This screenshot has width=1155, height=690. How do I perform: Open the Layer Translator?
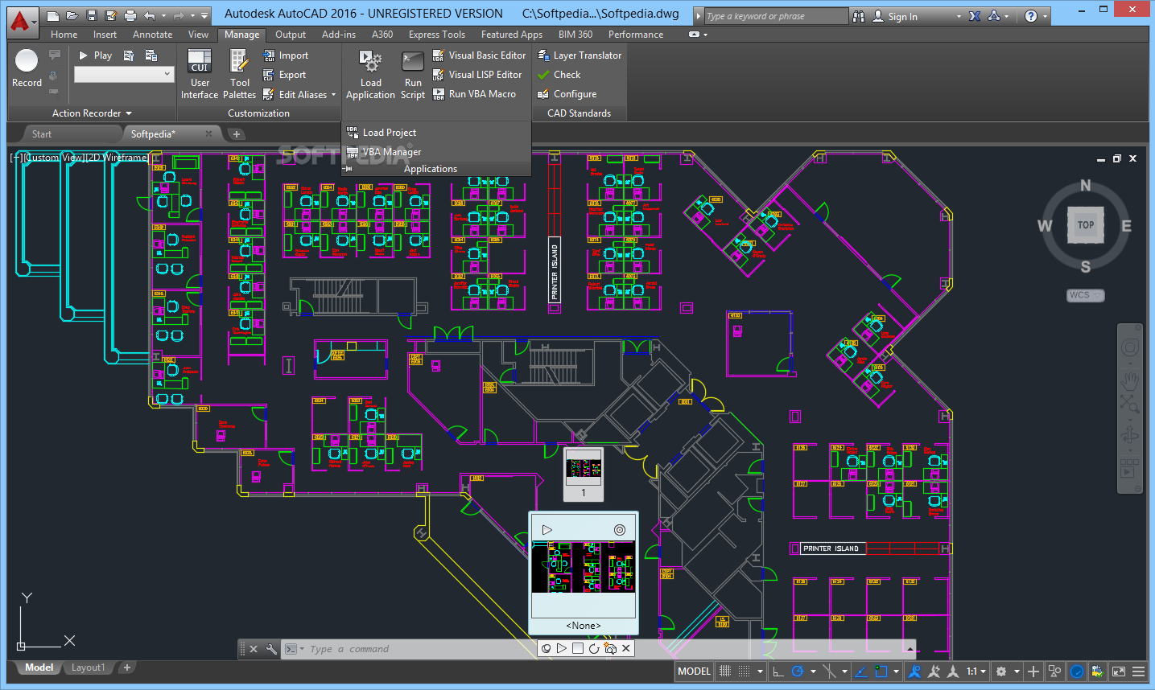(579, 55)
